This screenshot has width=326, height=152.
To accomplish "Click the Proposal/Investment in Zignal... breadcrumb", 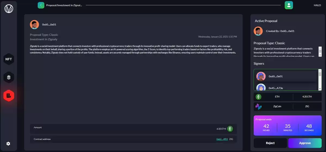I will (64, 5).
